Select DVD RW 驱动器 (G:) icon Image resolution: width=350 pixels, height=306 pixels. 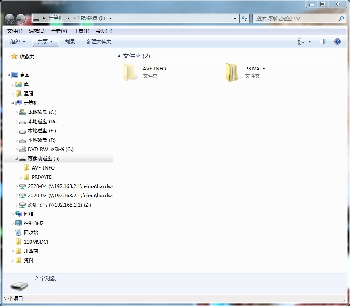pyautogui.click(x=23, y=149)
